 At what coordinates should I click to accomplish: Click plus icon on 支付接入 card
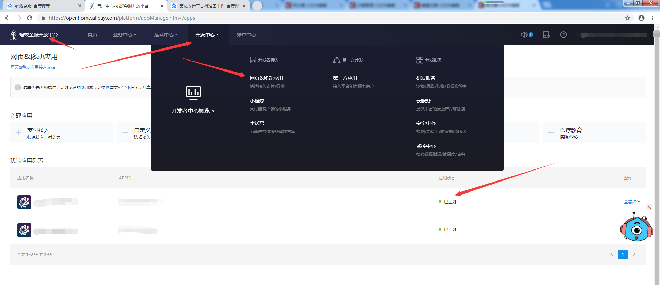pos(19,133)
